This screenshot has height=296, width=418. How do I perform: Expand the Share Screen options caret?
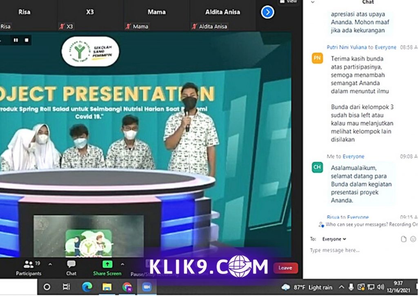[122, 264]
